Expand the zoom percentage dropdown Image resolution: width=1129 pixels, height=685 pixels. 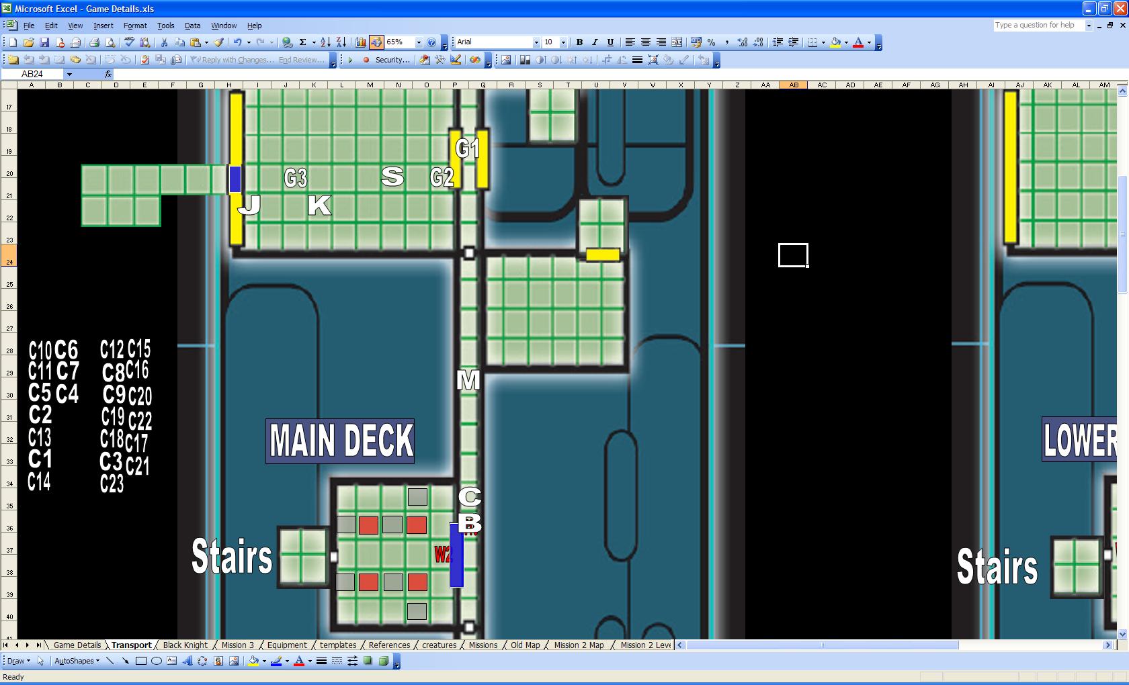[x=419, y=42]
